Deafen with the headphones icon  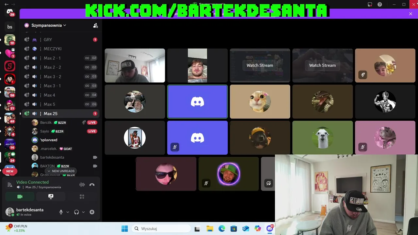click(76, 212)
